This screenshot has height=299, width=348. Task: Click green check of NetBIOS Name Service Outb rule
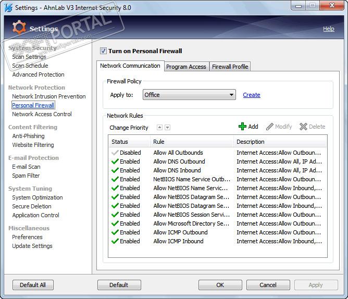click(115, 179)
